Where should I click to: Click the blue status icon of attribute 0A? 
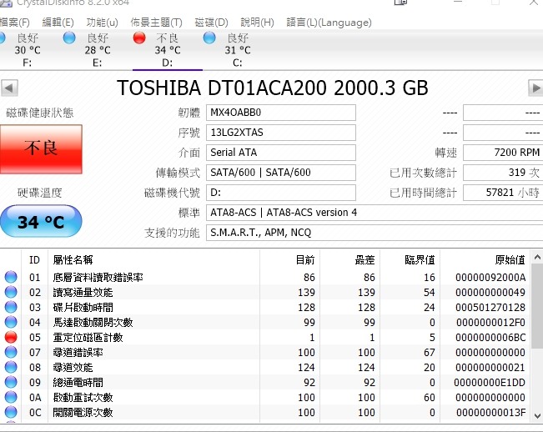(x=11, y=397)
